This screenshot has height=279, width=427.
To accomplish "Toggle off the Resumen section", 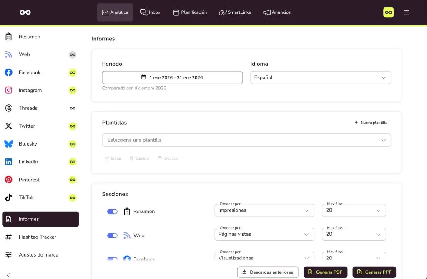I will [x=112, y=212].
